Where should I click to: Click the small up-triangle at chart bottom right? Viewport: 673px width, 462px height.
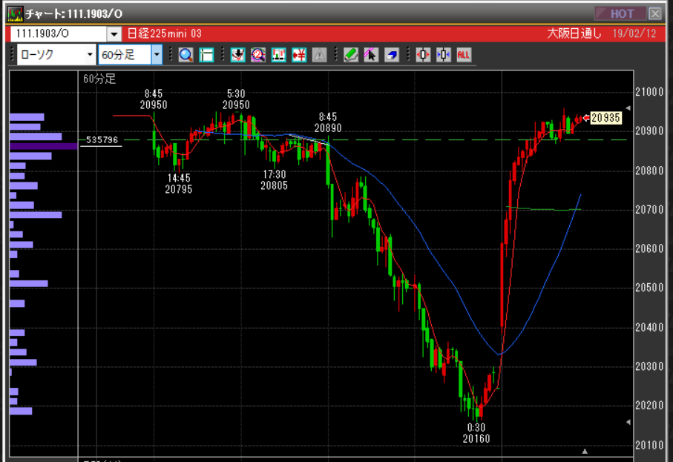[585, 452]
